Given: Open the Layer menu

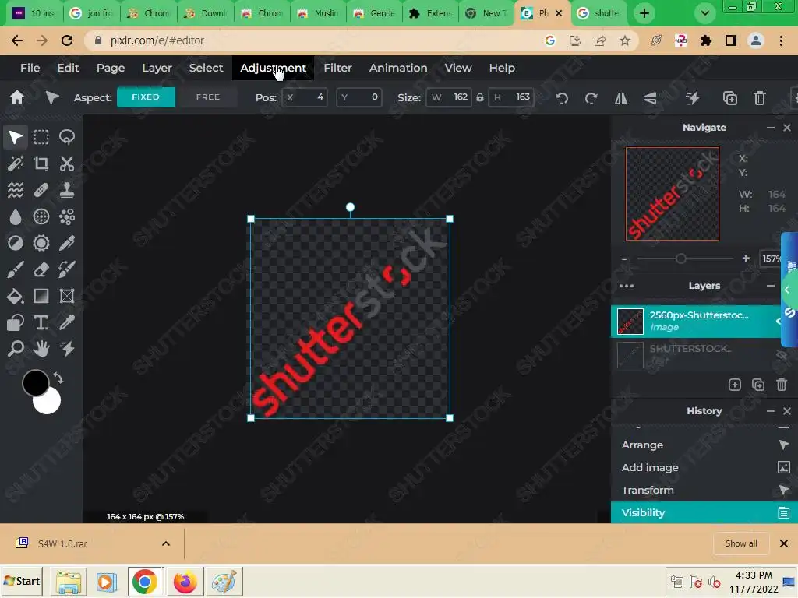Looking at the screenshot, I should [157, 68].
